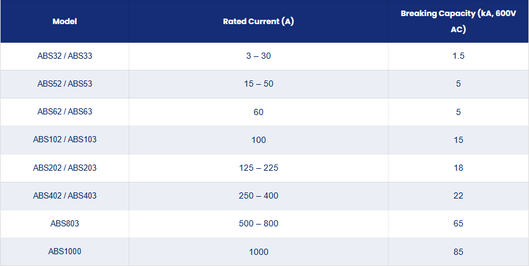
Task: Select the ABS52 / ABS53 model cell
Action: coord(65,84)
